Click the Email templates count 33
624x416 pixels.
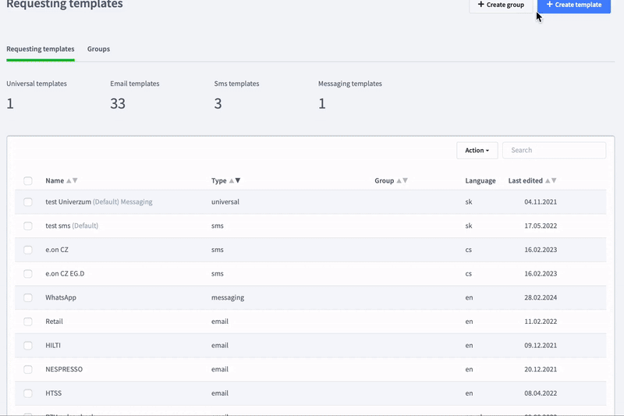click(x=118, y=104)
